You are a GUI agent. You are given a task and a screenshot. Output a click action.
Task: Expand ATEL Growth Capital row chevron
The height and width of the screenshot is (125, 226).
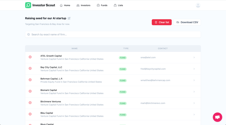tap(194, 57)
